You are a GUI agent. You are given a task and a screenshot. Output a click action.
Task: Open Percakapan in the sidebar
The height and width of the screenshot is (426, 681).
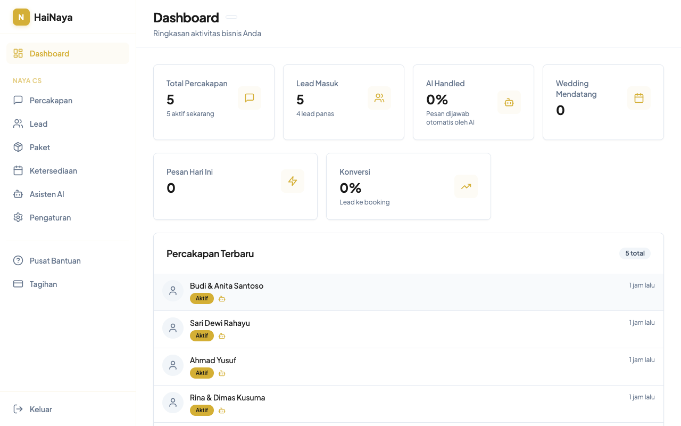[51, 100]
